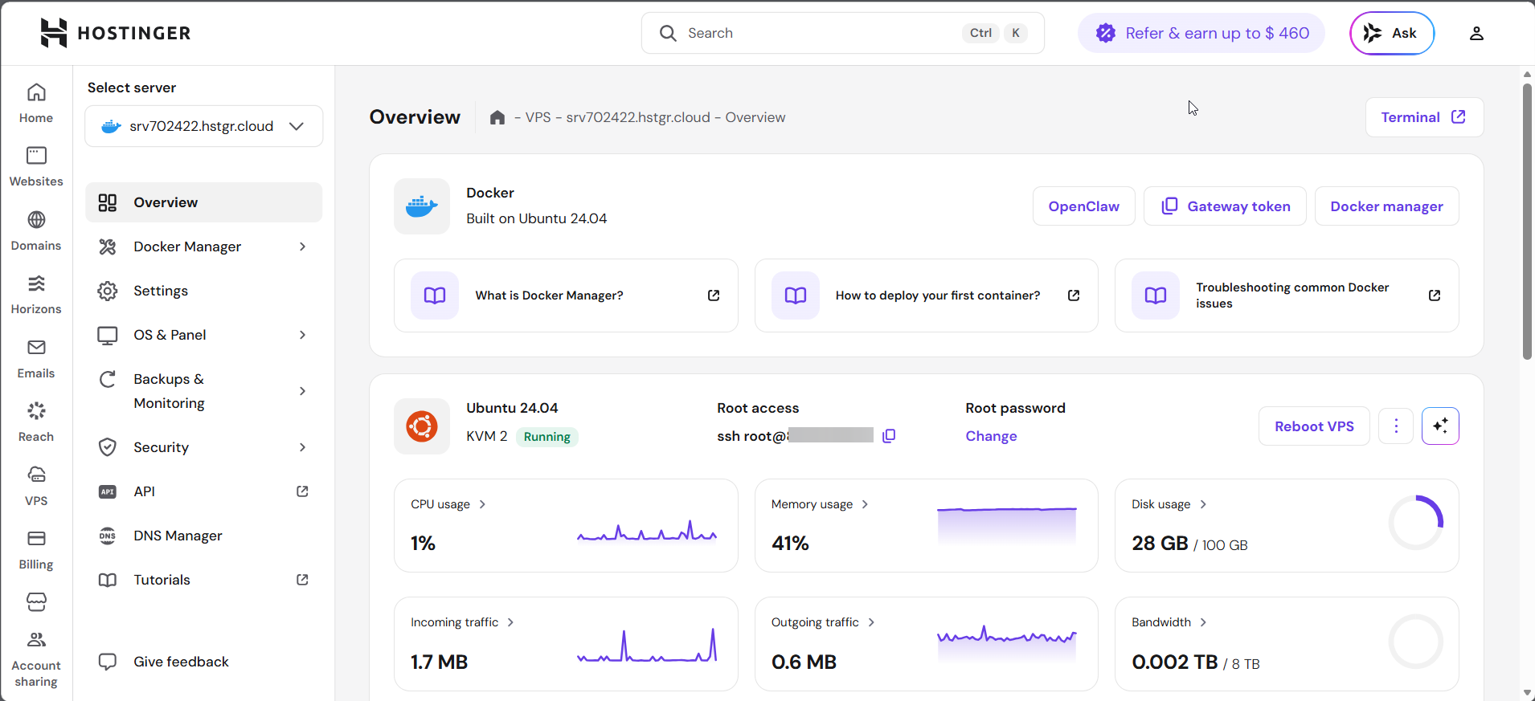Go to Domains in left rail
The width and height of the screenshot is (1535, 701).
click(x=36, y=231)
